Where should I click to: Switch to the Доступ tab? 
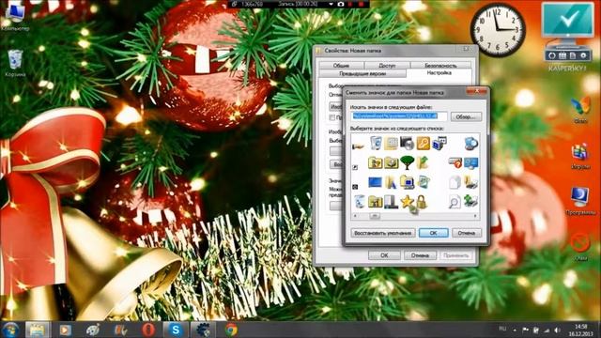pyautogui.click(x=387, y=65)
